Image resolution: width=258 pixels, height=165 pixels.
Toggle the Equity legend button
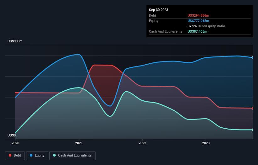point(37,156)
